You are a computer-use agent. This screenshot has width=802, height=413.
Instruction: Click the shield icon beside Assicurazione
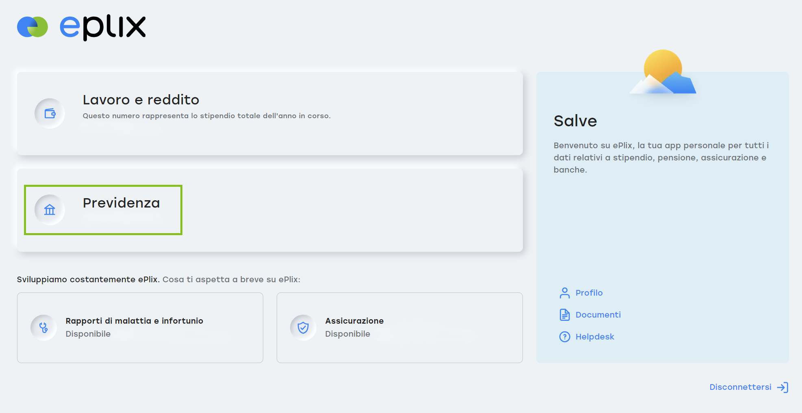pos(303,327)
